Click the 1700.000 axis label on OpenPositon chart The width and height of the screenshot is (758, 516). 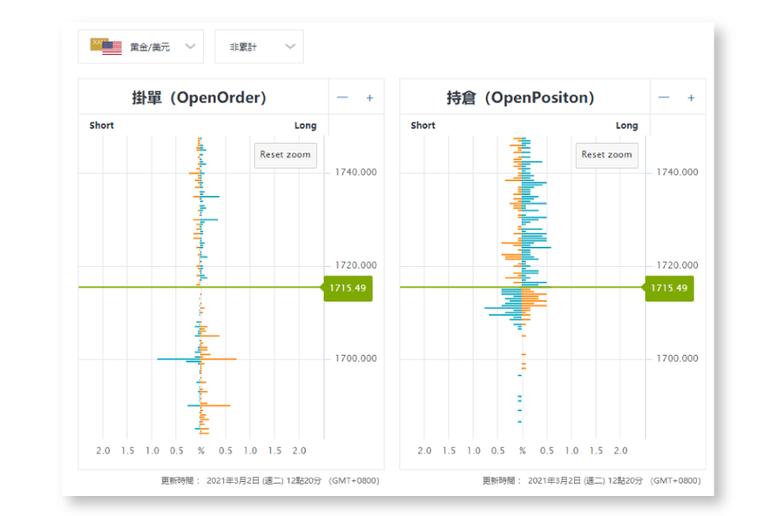(678, 359)
